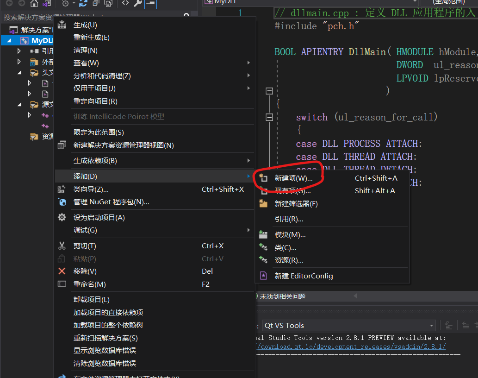Click the navigate forward arrow in Solution Explorer
Image resolution: width=478 pixels, height=378 pixels.
pos(22,3)
